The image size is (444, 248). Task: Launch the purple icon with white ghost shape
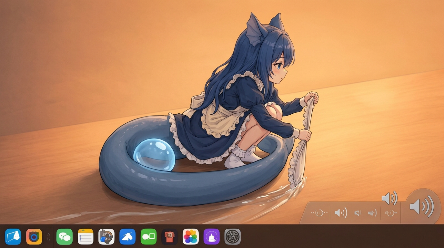(212, 237)
